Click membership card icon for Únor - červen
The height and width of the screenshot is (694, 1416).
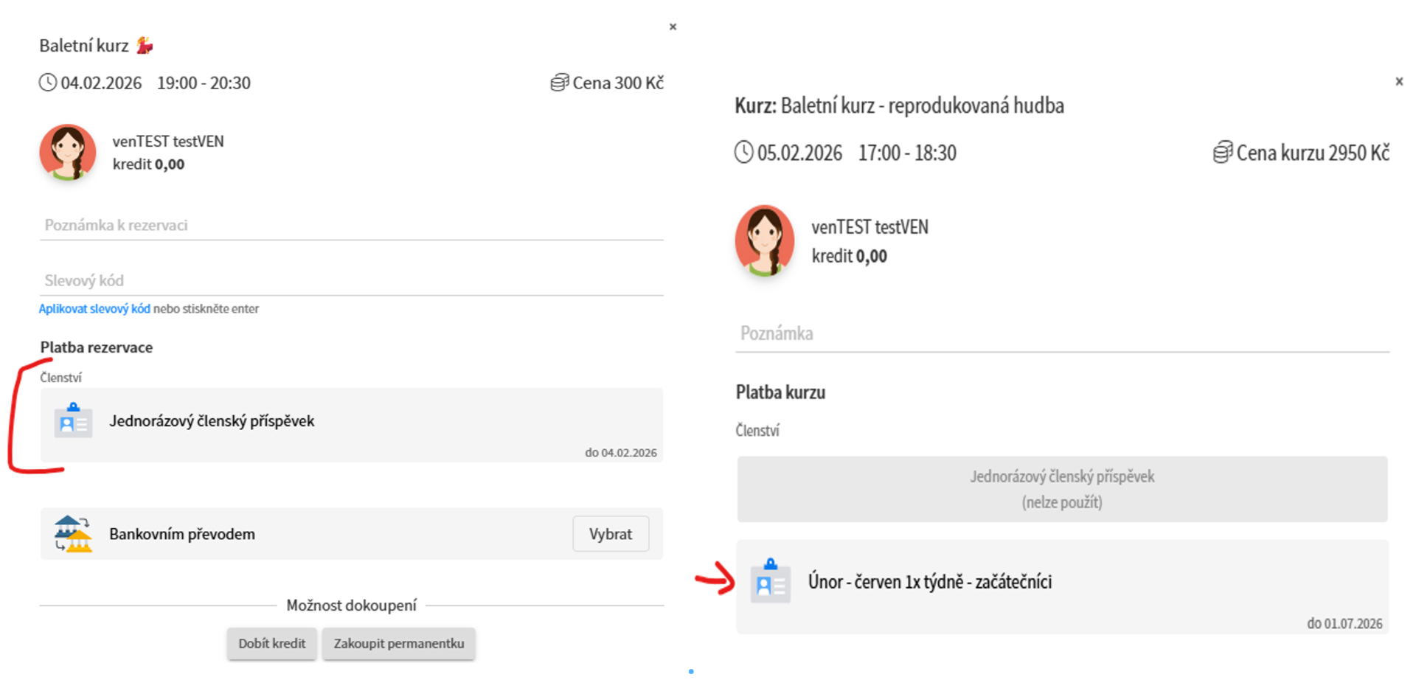(770, 581)
